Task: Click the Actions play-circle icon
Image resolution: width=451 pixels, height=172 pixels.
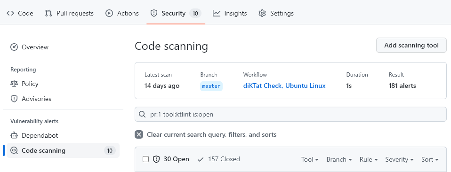Action: coord(109,13)
